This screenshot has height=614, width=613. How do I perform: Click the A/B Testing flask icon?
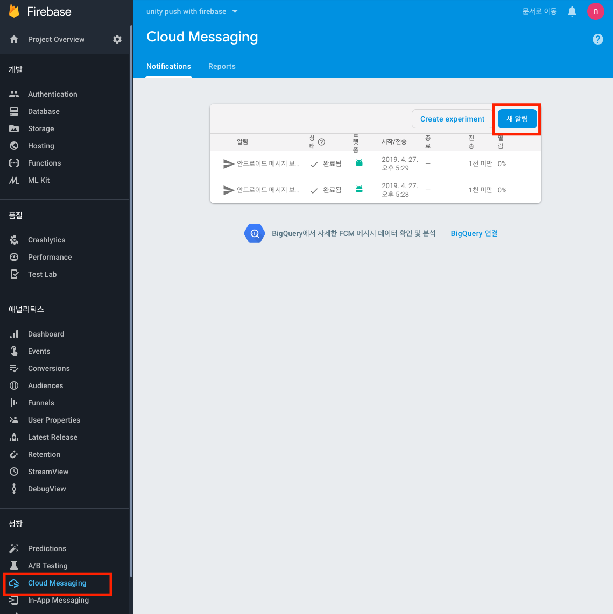14,566
